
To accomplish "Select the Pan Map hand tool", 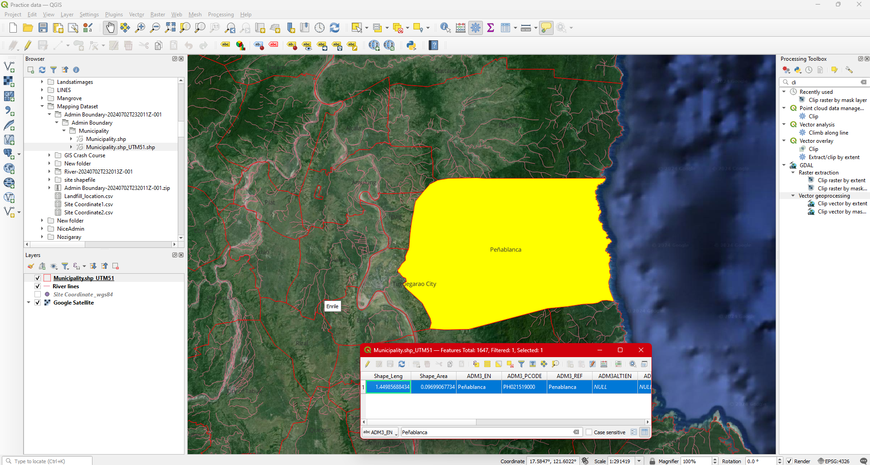I will (110, 28).
